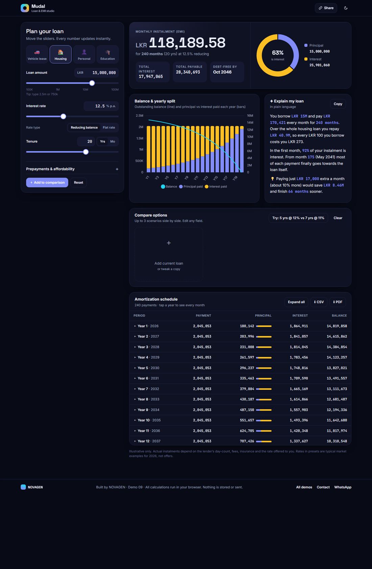Click the Reset button
Image resolution: width=372 pixels, height=569 pixels.
(x=78, y=182)
